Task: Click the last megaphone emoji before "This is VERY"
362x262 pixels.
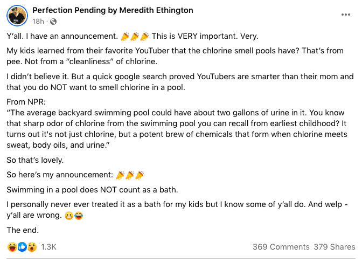Action: click(x=144, y=37)
